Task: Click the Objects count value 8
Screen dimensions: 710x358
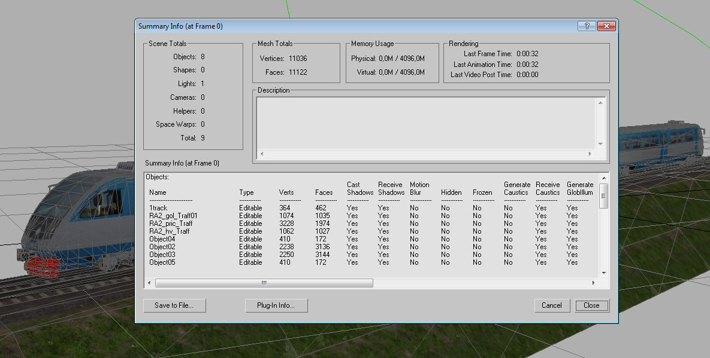Action: tap(203, 57)
